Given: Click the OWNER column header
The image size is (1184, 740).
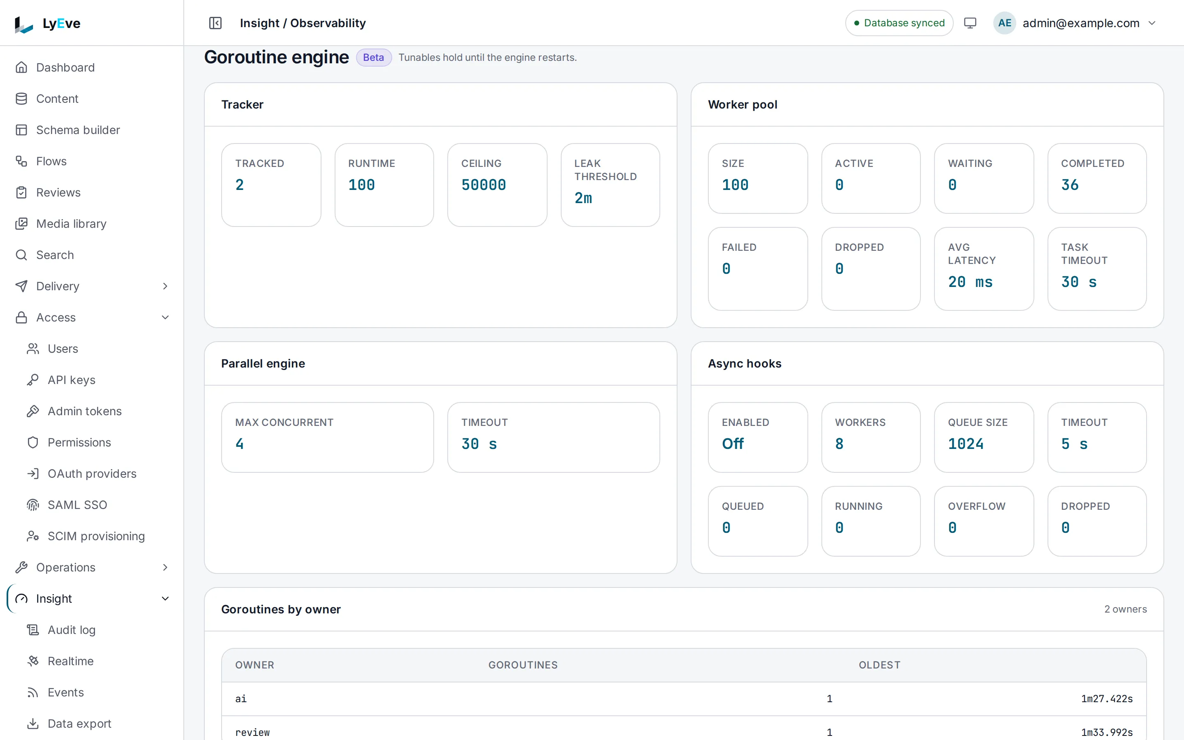Looking at the screenshot, I should coord(254,665).
